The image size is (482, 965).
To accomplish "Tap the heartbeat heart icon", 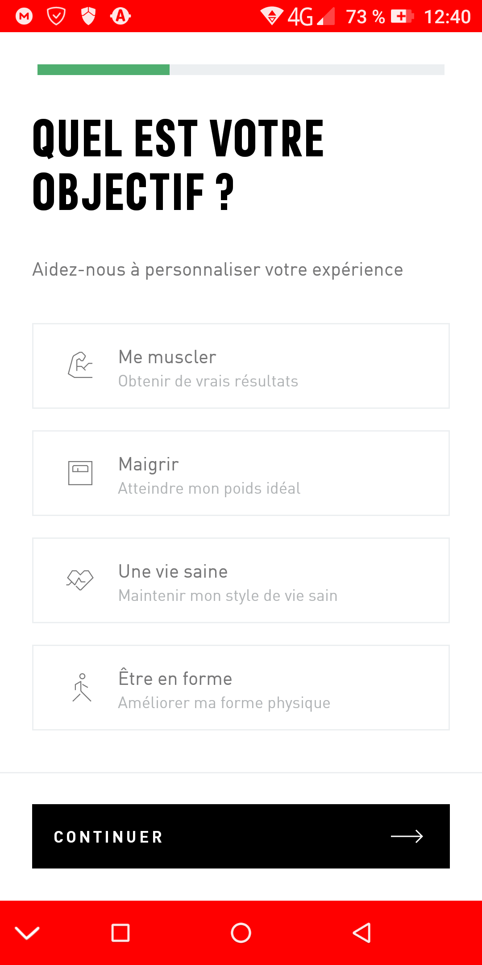I will [80, 580].
